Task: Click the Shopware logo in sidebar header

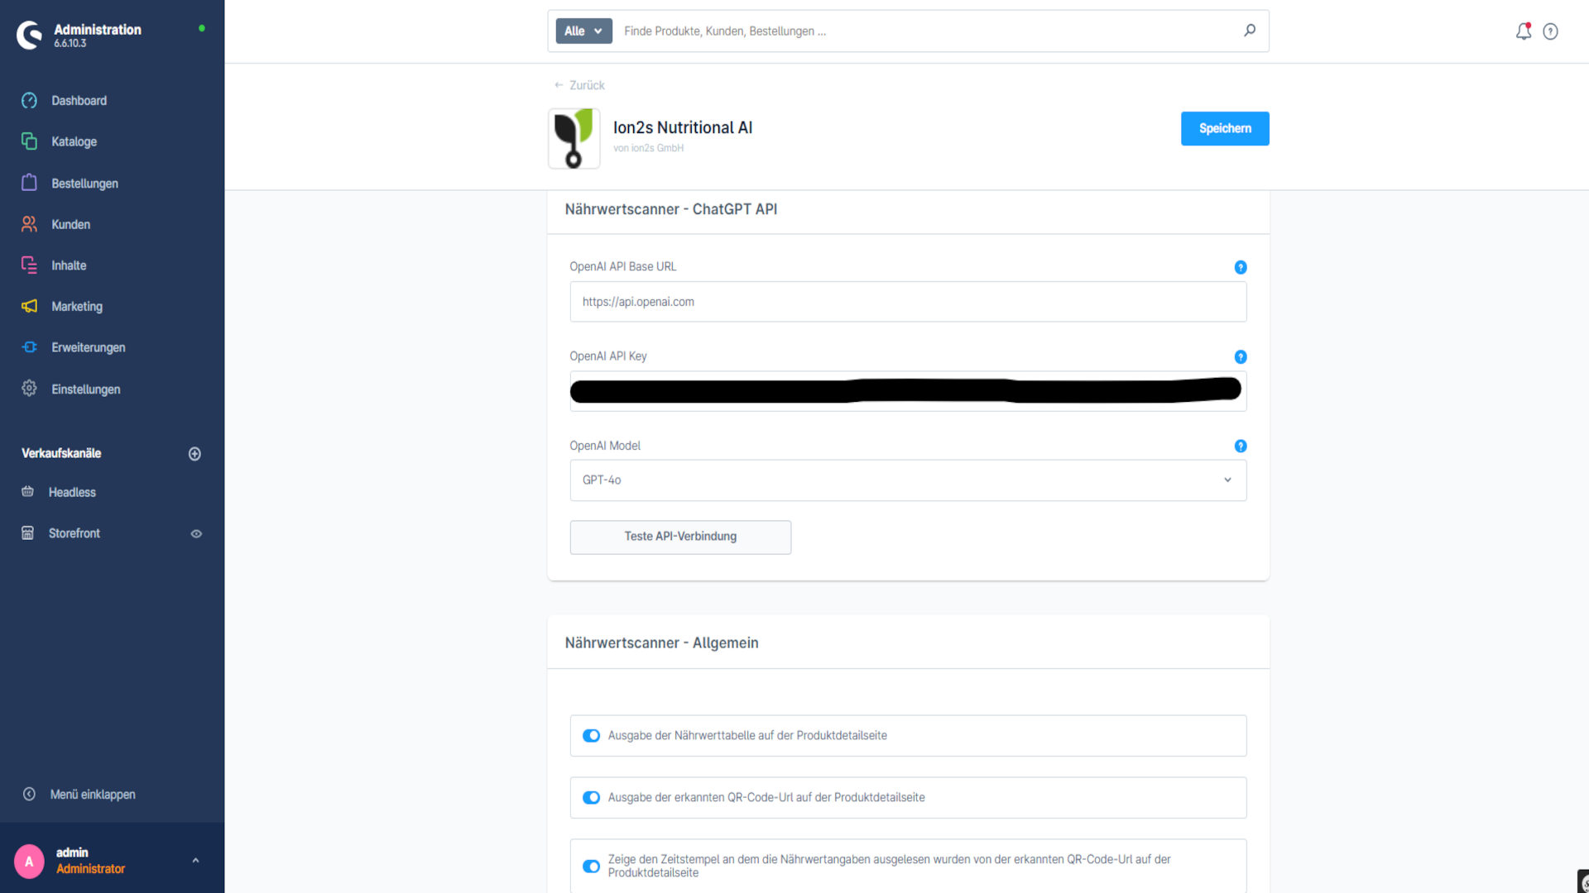Action: [30, 35]
